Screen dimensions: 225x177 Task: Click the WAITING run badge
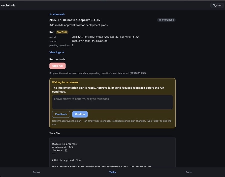(x=62, y=32)
